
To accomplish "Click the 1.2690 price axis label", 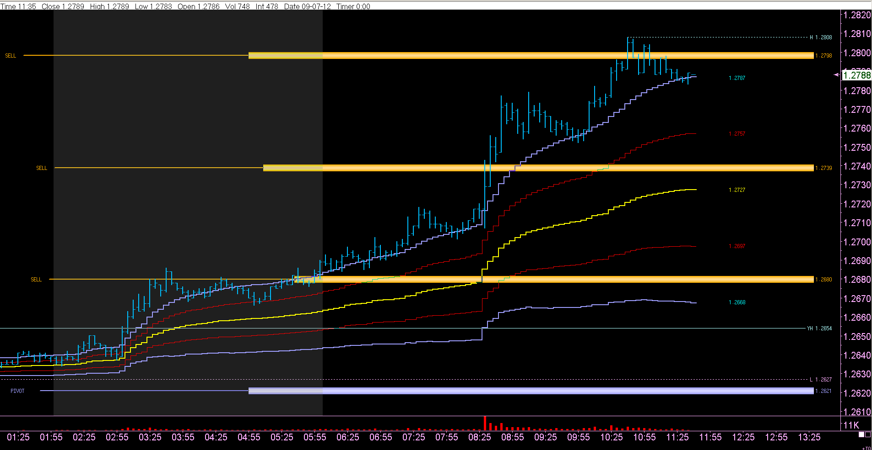I will (857, 261).
